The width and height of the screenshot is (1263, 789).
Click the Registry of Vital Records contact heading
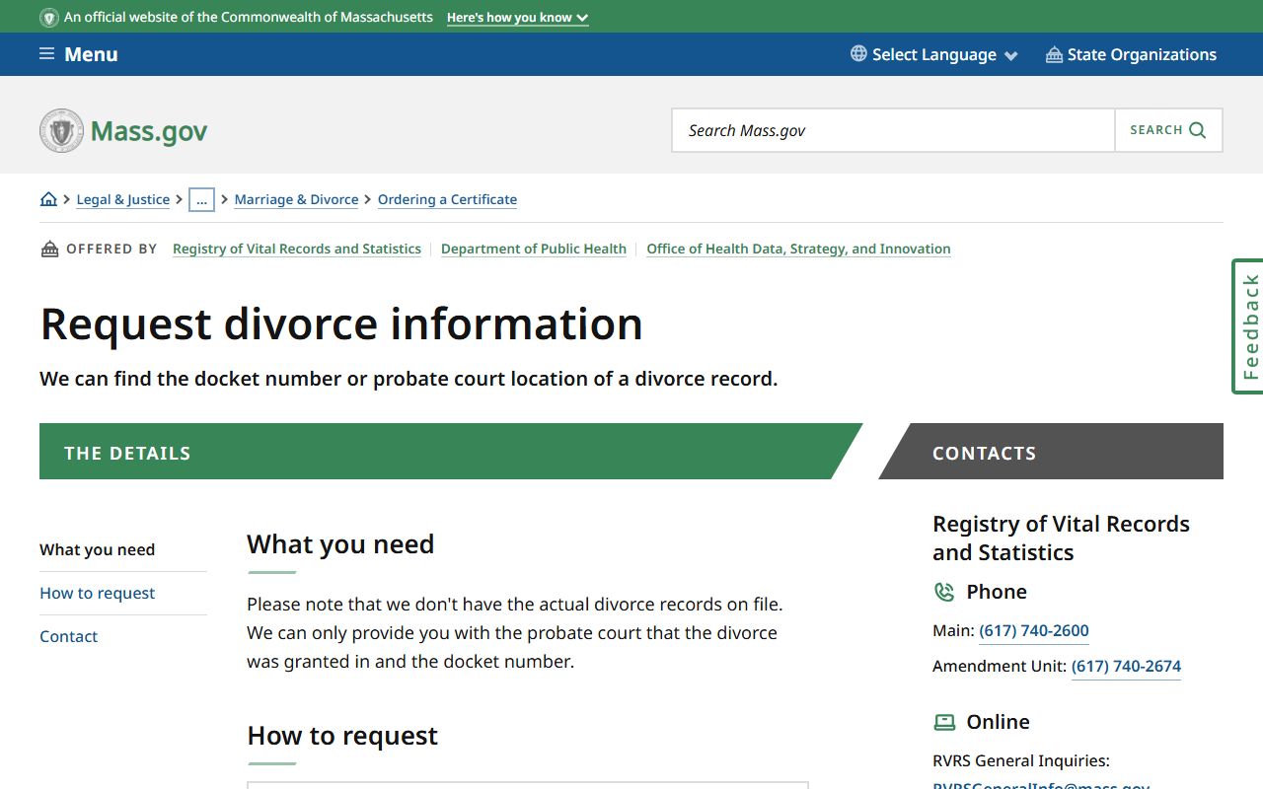pyautogui.click(x=1061, y=538)
